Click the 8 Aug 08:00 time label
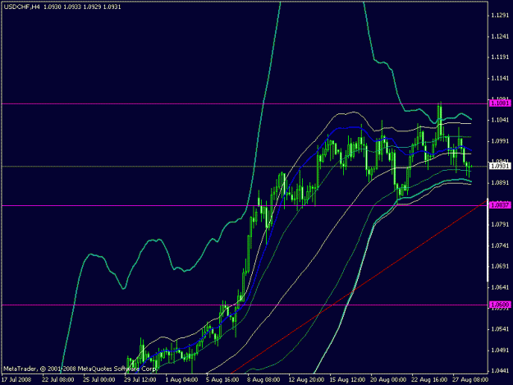Screen dimensions: 513x385 click(263, 379)
